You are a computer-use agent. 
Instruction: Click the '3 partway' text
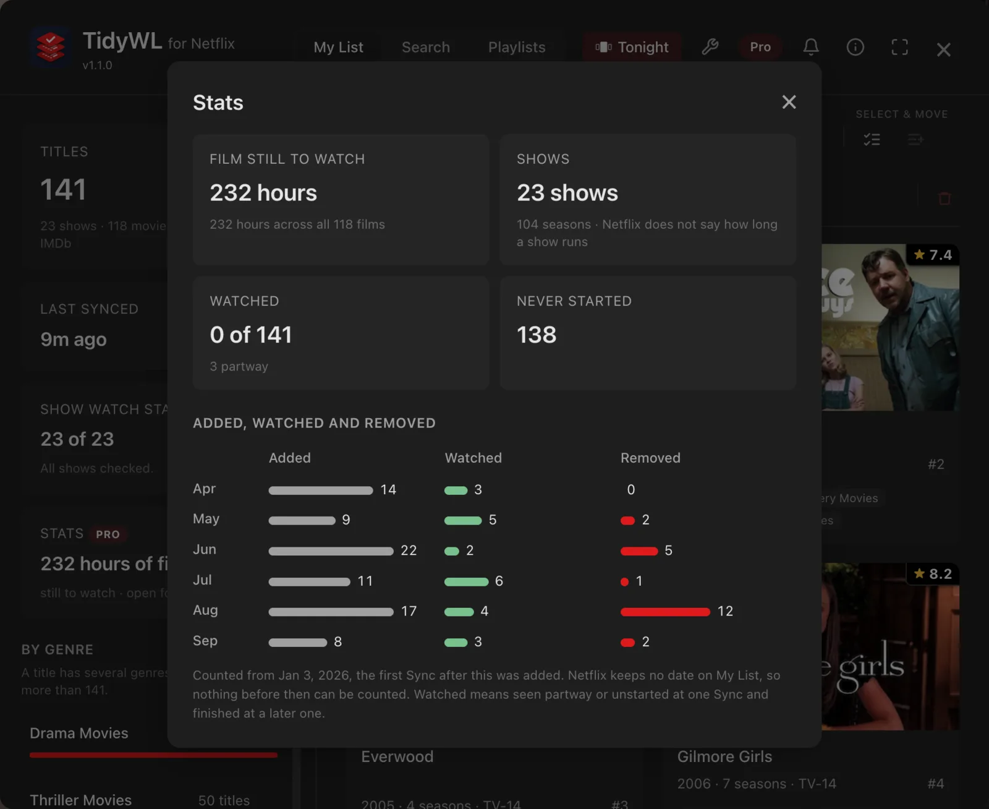click(239, 367)
